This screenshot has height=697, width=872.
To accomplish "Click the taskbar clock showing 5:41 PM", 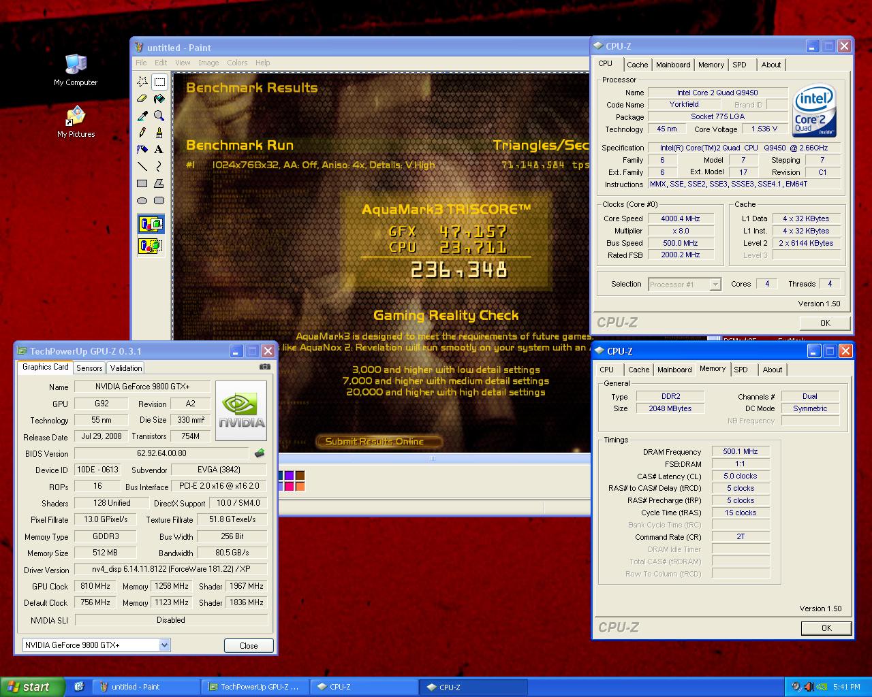I will pyautogui.click(x=846, y=687).
